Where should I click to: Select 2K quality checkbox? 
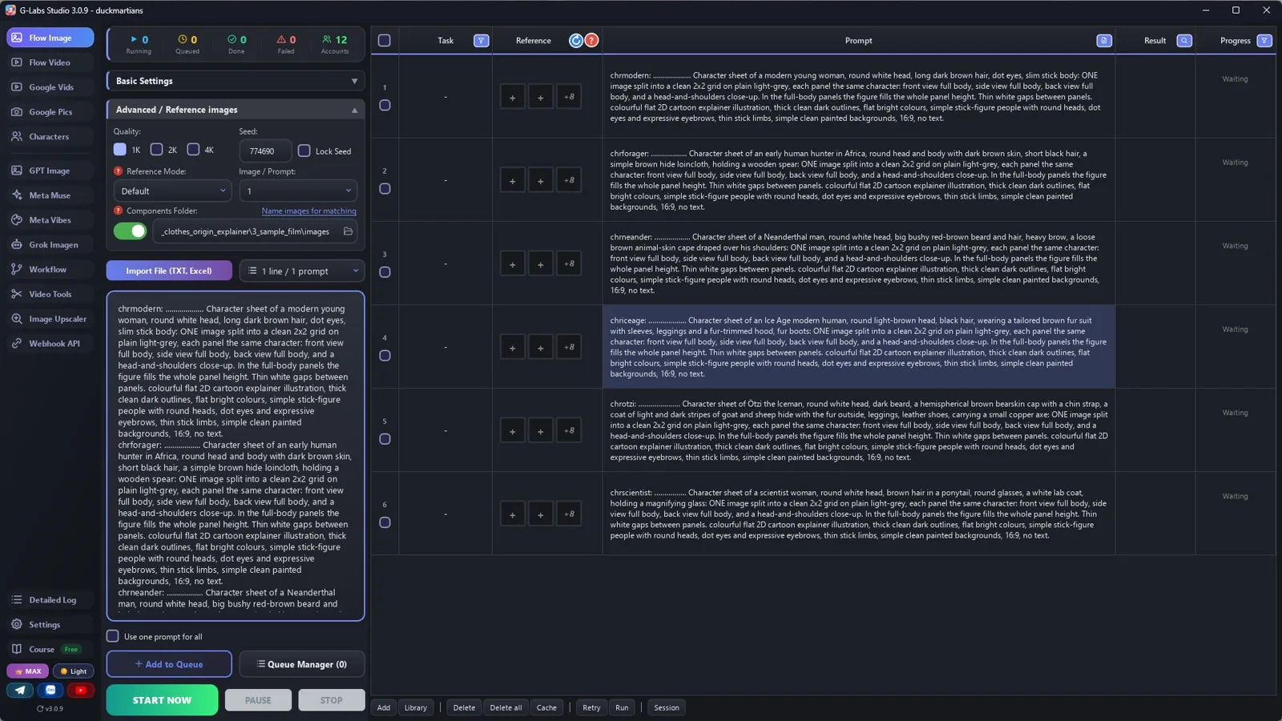click(x=157, y=150)
